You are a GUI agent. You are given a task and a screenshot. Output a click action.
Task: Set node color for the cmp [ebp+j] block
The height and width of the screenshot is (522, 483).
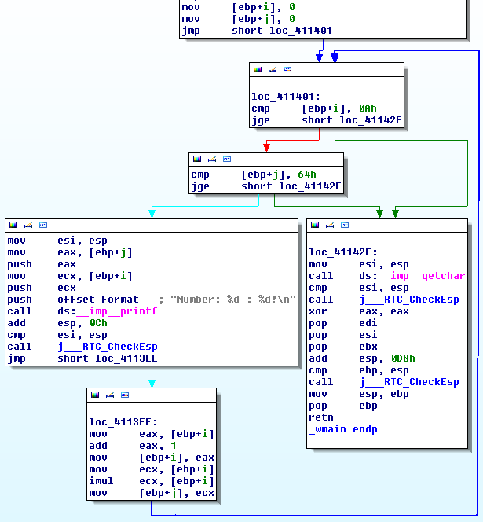pyautogui.click(x=196, y=159)
